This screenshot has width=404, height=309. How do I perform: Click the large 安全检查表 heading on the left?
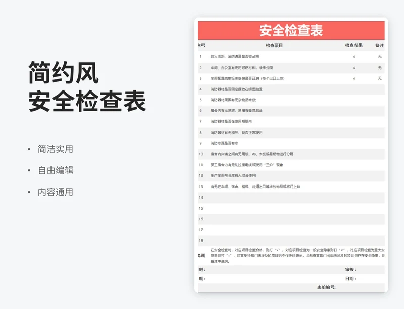87,101
